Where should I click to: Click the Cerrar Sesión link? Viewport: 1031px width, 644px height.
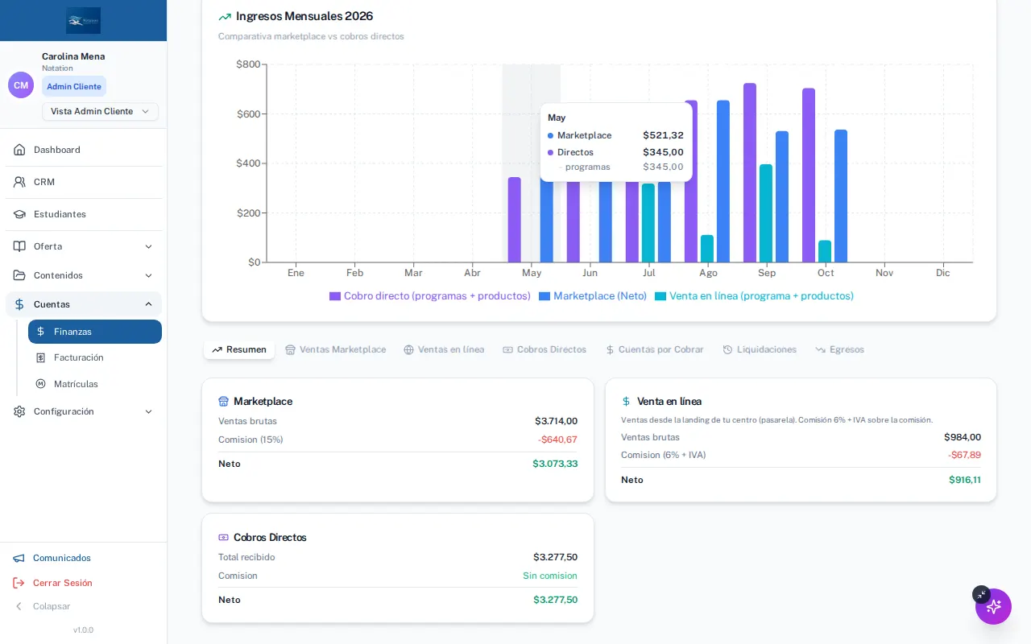tap(63, 583)
